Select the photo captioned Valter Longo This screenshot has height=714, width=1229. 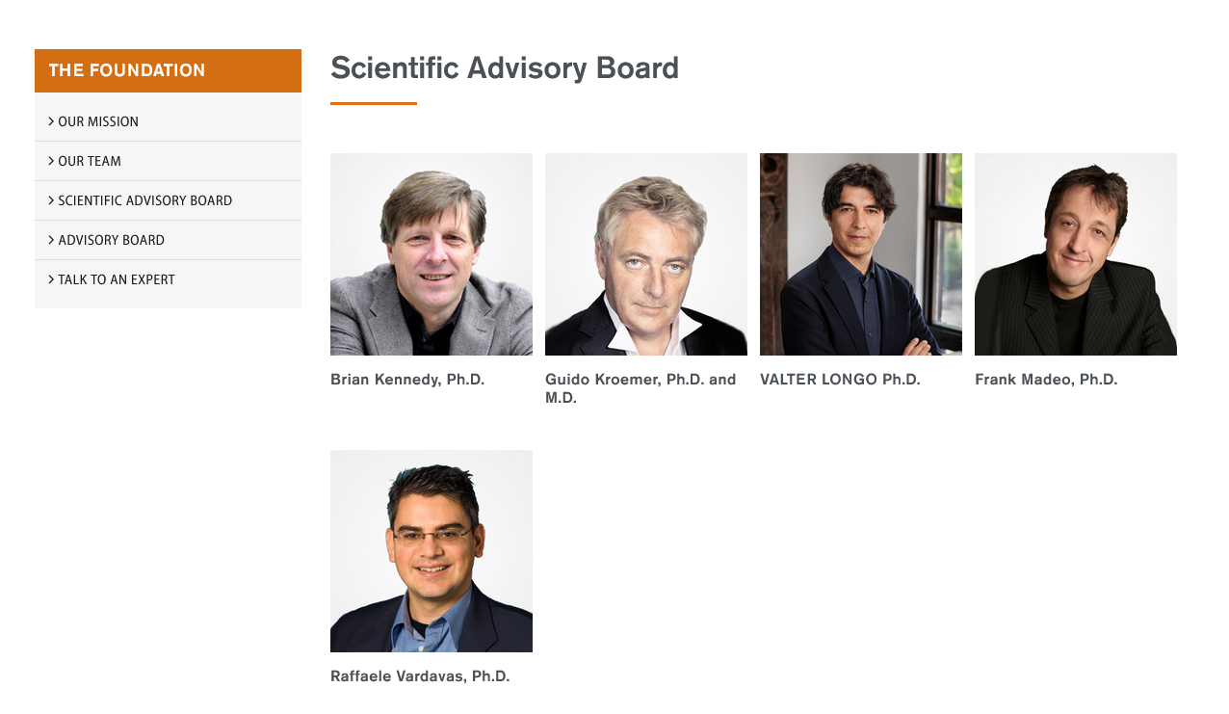tap(861, 254)
